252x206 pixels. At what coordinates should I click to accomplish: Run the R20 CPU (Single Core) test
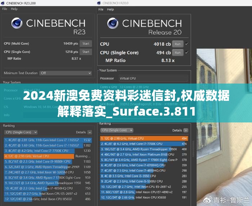tap(177, 53)
